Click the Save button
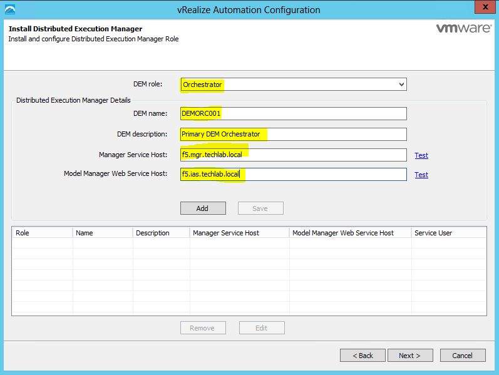 tap(260, 208)
